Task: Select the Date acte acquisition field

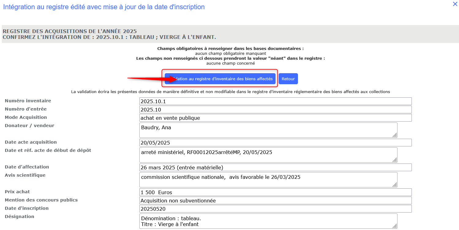Action: point(275,143)
